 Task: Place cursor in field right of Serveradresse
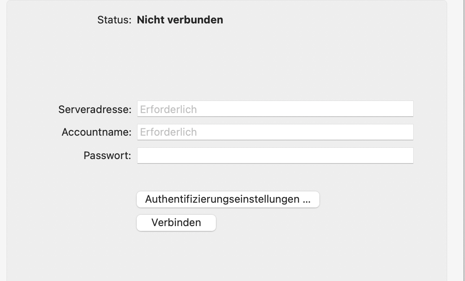pyautogui.click(x=275, y=109)
